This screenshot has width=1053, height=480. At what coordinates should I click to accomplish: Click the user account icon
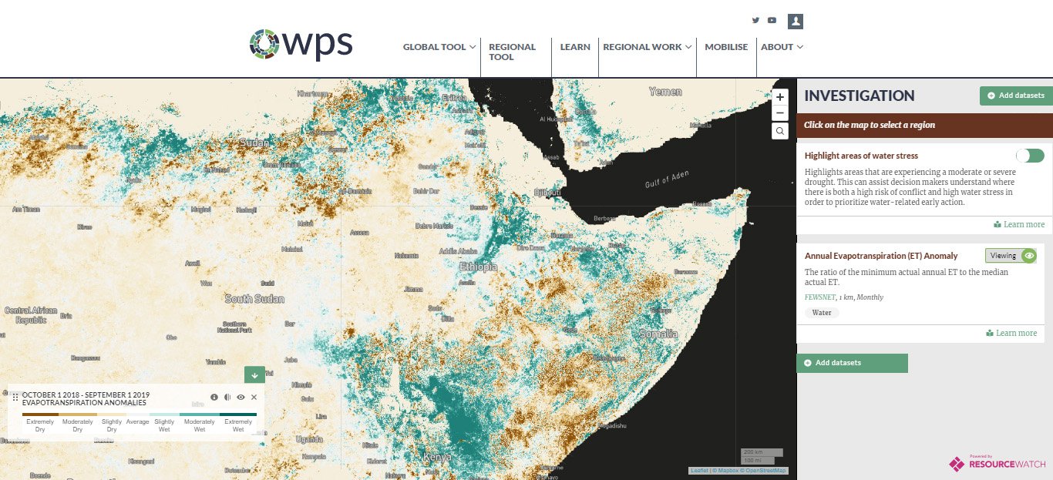point(795,21)
